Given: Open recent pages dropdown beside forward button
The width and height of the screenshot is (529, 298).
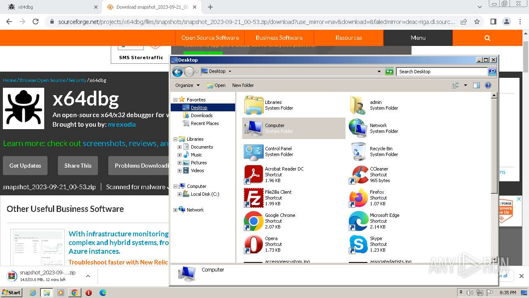Looking at the screenshot, I should 197,72.
